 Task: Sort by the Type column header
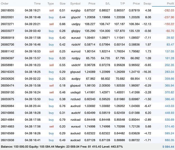(x=51, y=4)
